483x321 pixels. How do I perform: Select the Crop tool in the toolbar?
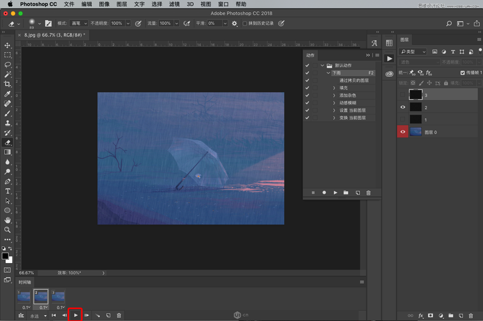coord(8,84)
